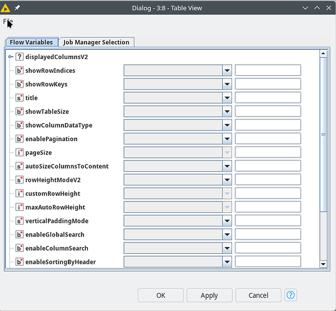
Task: Click the Apply button
Action: click(209, 295)
